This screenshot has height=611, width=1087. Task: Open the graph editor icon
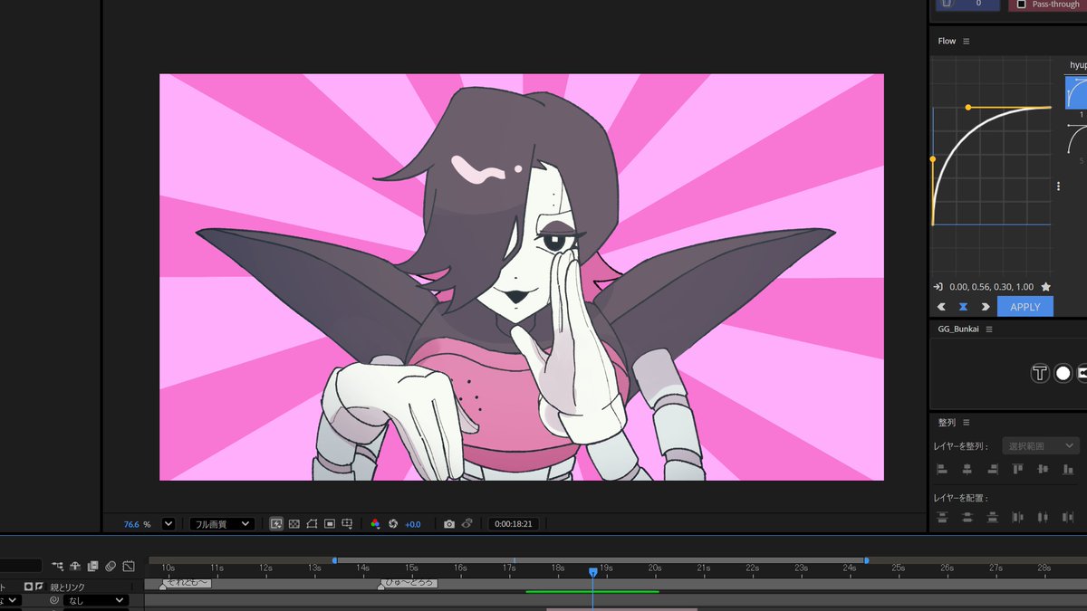pos(129,567)
